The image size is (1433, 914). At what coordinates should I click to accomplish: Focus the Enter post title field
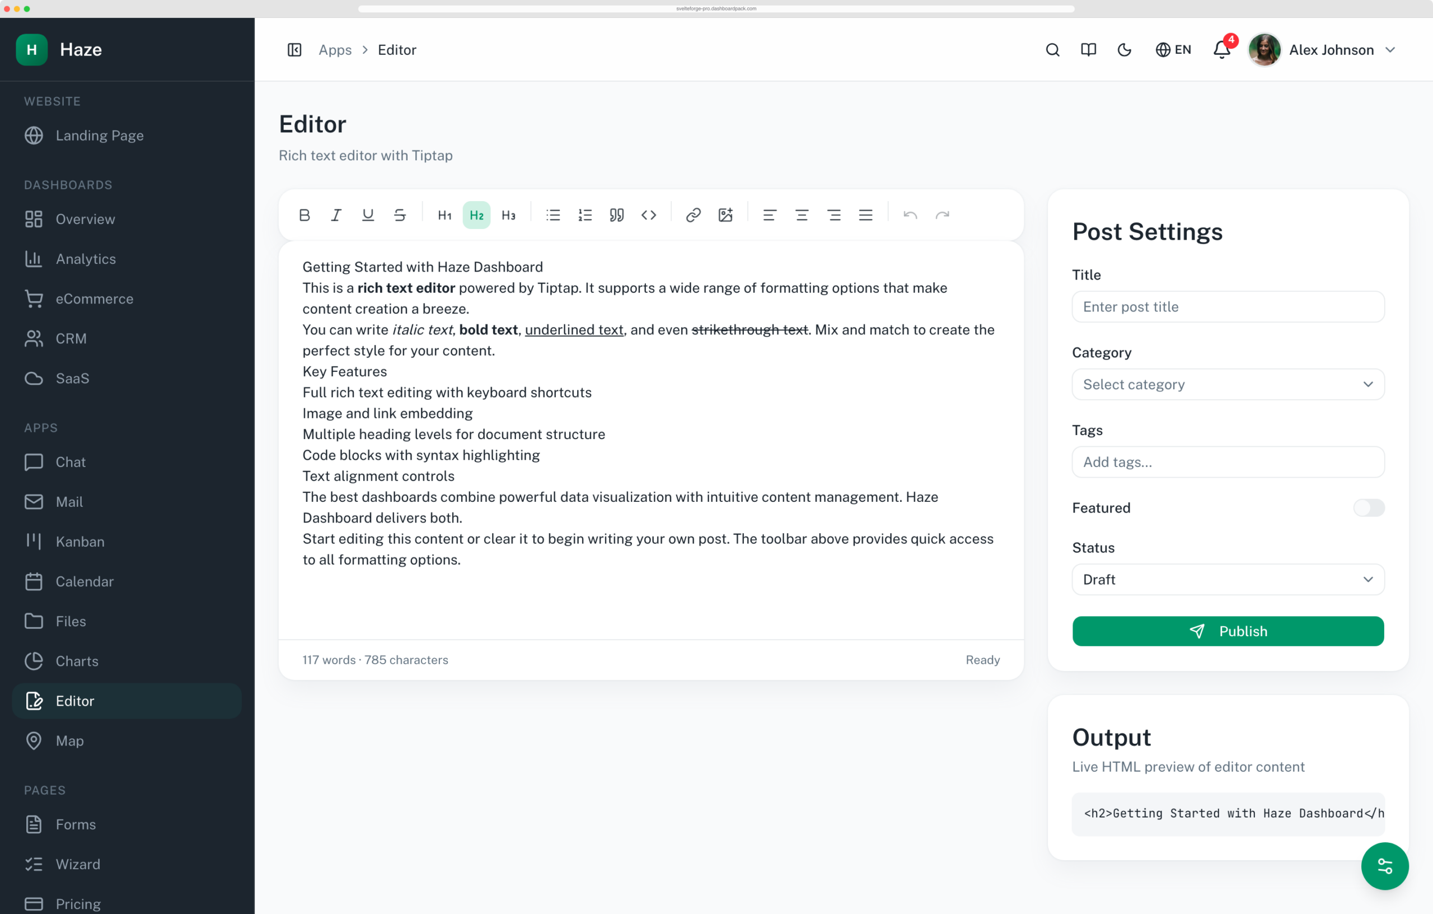point(1228,307)
